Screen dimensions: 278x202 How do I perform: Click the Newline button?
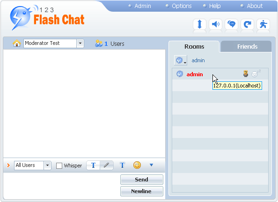coord(142,191)
